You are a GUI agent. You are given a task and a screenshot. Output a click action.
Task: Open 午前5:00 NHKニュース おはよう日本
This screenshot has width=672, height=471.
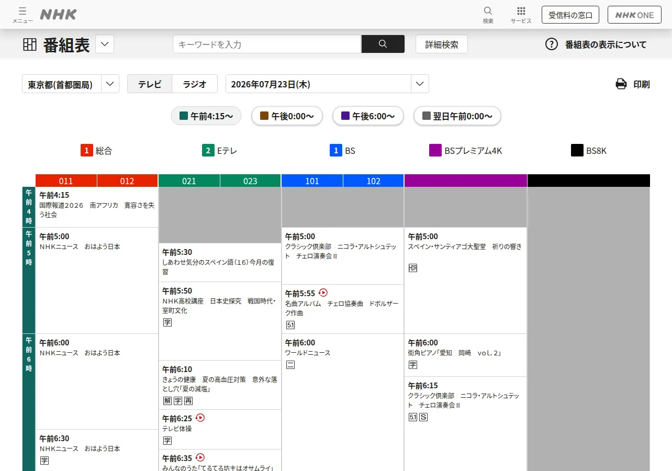point(97,281)
